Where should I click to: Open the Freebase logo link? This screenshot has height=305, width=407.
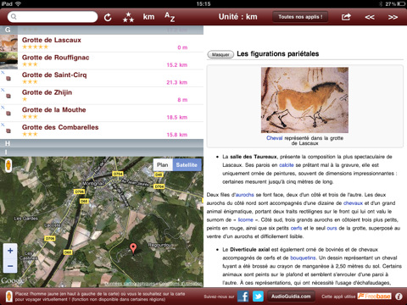pyautogui.click(x=375, y=297)
